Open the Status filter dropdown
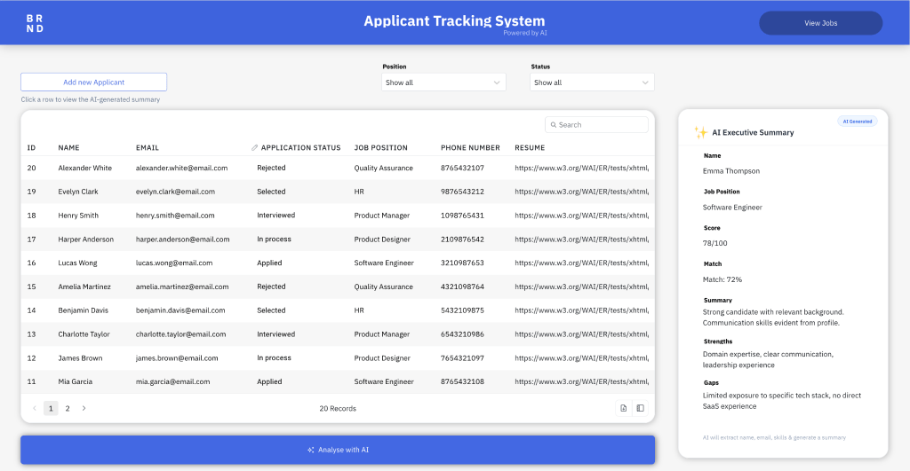Viewport: 910px width, 471px height. (592, 82)
